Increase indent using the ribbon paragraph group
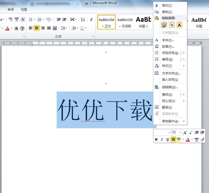The width and height of the screenshot is (209, 193). [64, 19]
